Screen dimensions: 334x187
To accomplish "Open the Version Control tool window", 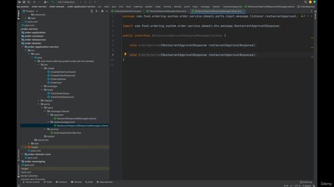I will 31,182.
